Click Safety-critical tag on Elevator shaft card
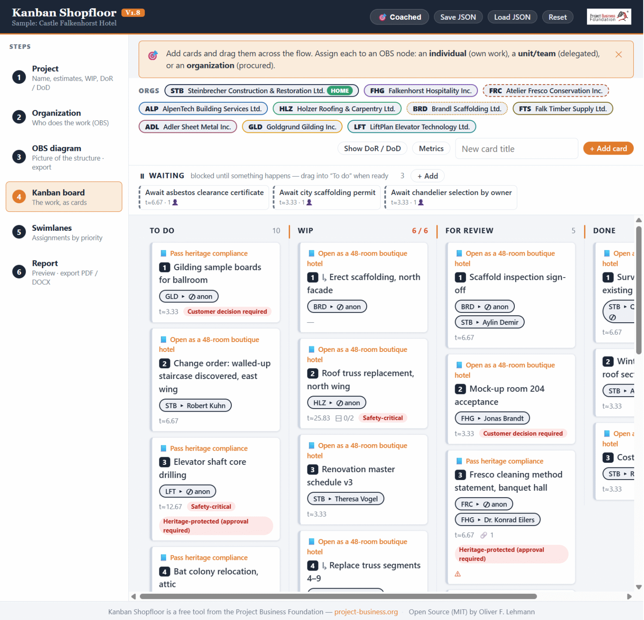The height and width of the screenshot is (620, 644). 211,507
